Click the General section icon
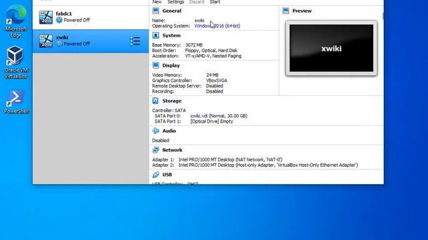Image resolution: width=428 pixels, height=240 pixels. point(156,11)
